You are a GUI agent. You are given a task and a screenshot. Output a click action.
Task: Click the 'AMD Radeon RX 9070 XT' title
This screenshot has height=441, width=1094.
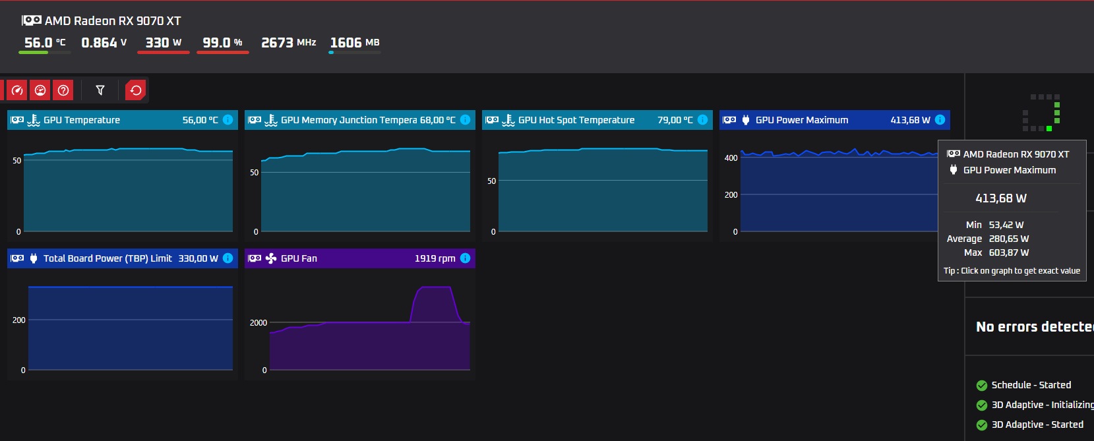pyautogui.click(x=113, y=21)
